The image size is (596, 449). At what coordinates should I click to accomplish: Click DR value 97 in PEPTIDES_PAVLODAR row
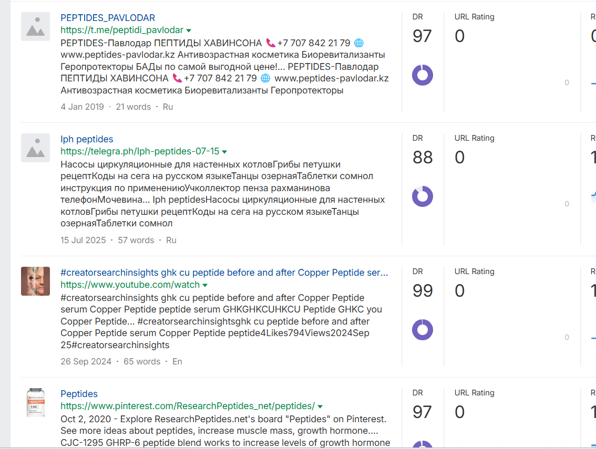422,36
